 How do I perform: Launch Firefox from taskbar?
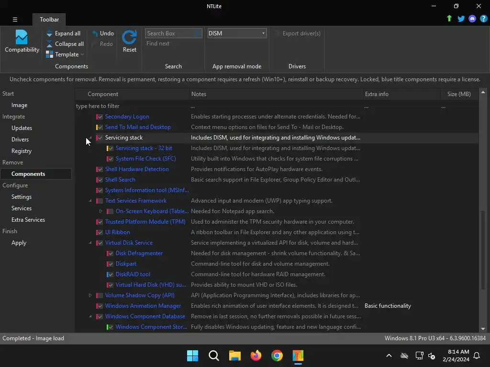tap(256, 356)
